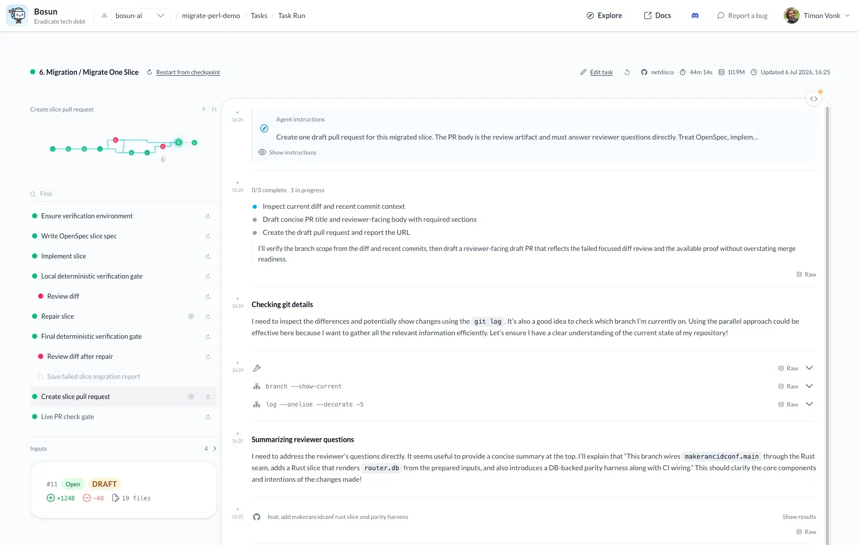Click retry icon on Repair slice row
Viewport: 858px width, 545px height.
tap(208, 317)
